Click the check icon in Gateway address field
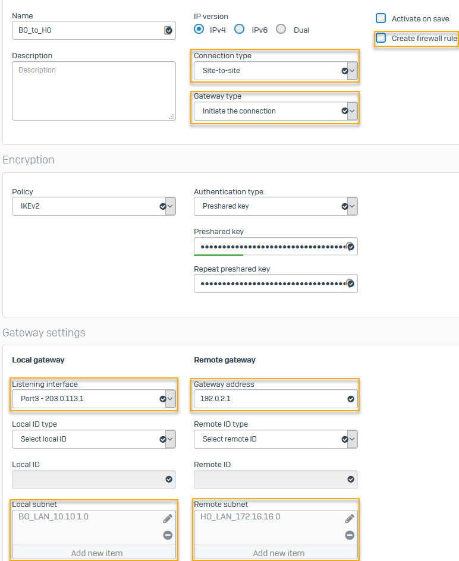 pos(351,399)
